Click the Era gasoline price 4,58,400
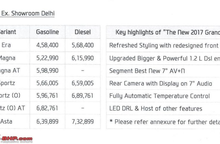220x144 pixels. [48, 45]
